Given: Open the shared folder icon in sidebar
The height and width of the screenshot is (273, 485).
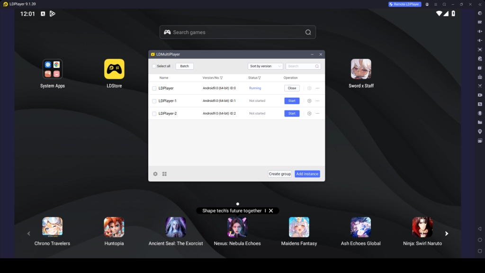Looking at the screenshot, I should (x=480, y=122).
